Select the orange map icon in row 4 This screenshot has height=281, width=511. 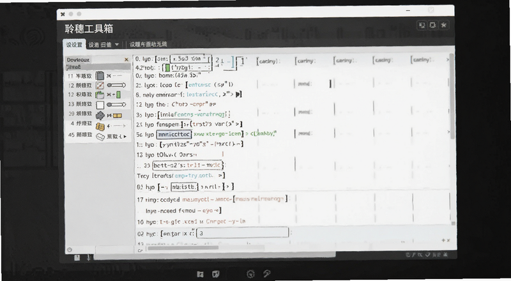(x=100, y=126)
